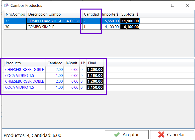Maximize the Combos Productos window

click(x=172, y=5)
